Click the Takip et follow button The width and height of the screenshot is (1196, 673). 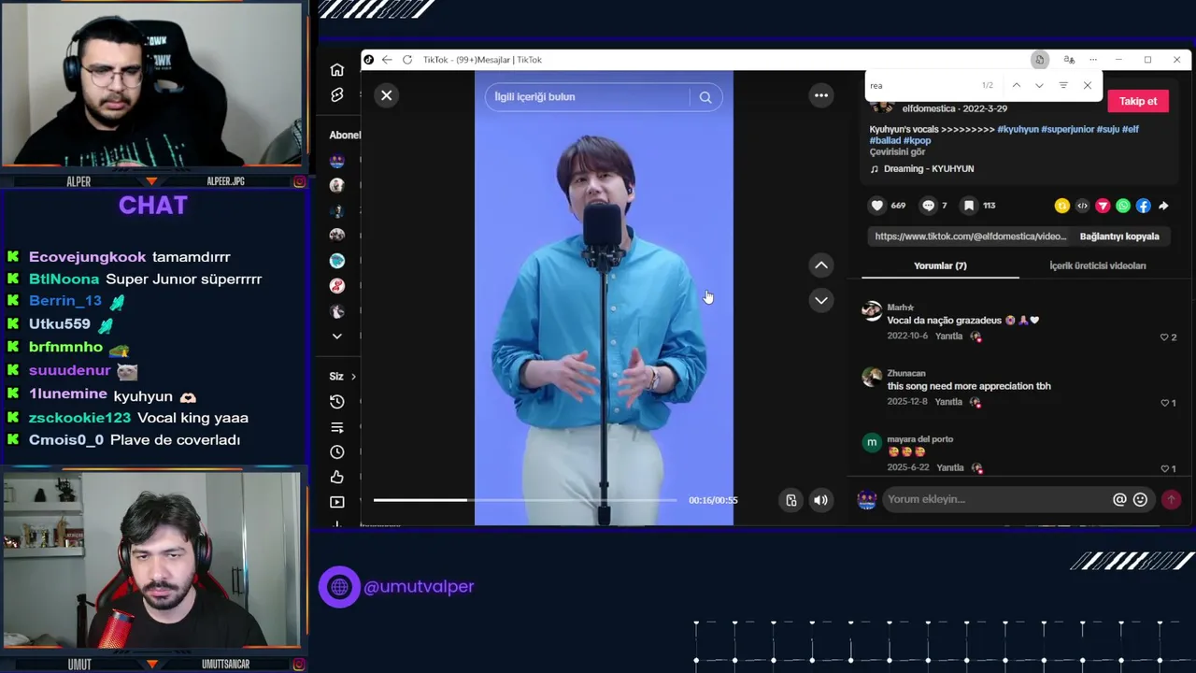click(1138, 101)
